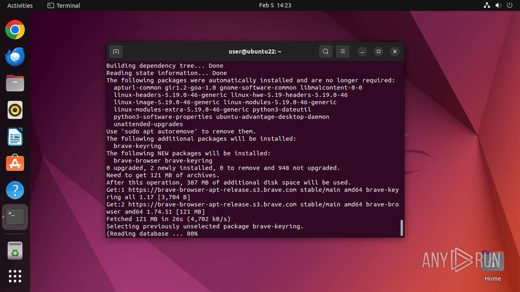The image size is (520, 292).
Task: Click 'Fetched 121 MB in 26s' line
Action: click(x=169, y=219)
